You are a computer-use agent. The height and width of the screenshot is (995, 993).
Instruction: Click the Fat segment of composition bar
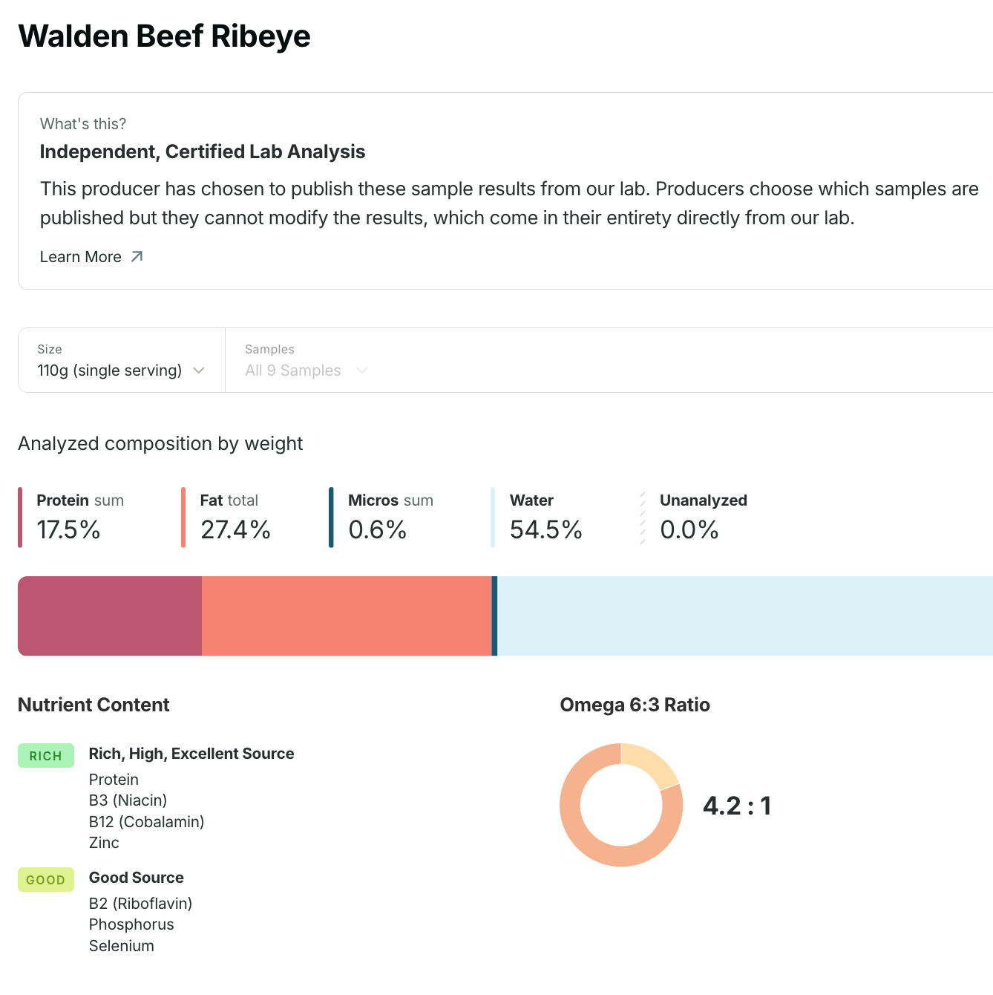(347, 616)
